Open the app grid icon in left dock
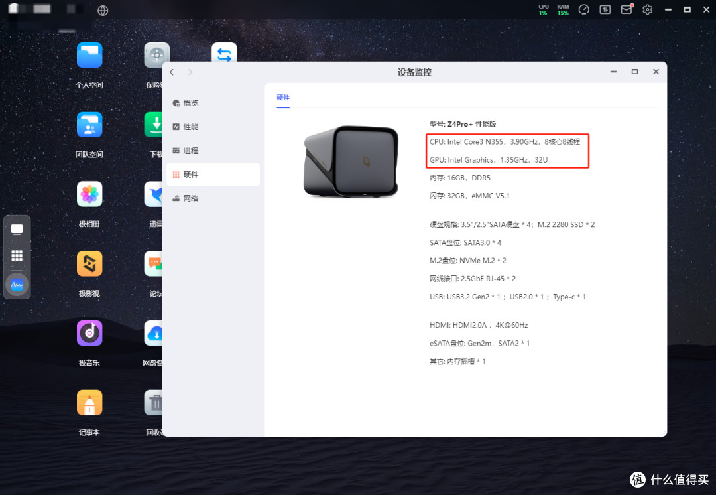The height and width of the screenshot is (495, 716). pyautogui.click(x=17, y=255)
